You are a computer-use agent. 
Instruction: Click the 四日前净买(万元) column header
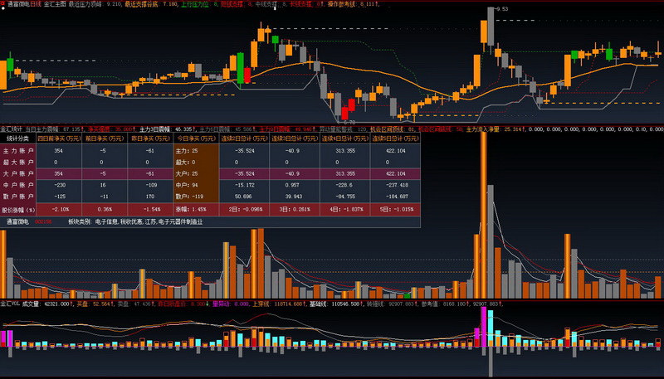pyautogui.click(x=59, y=138)
